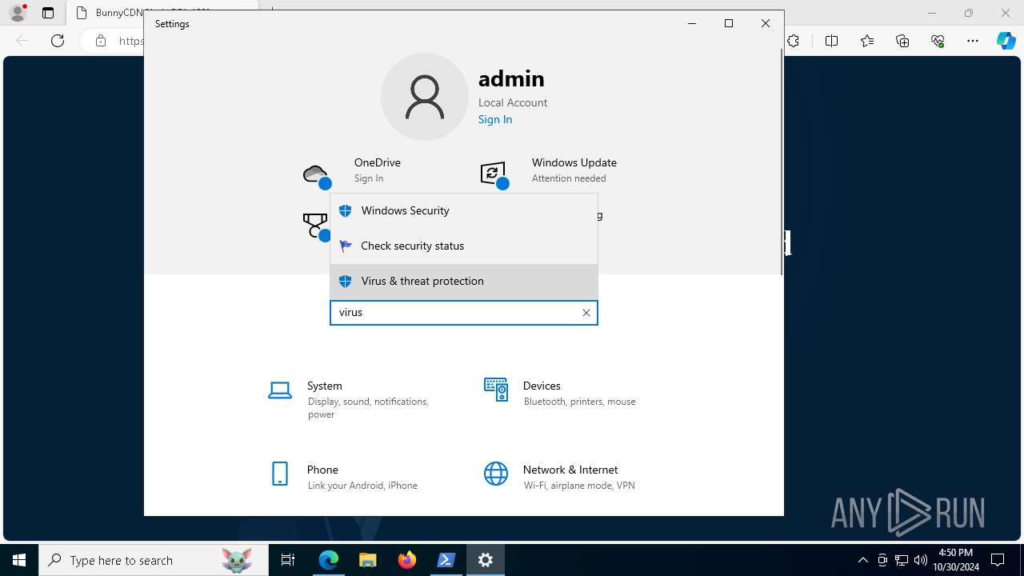1024x576 pixels.
Task: Open Task View on taskbar
Action: (288, 560)
